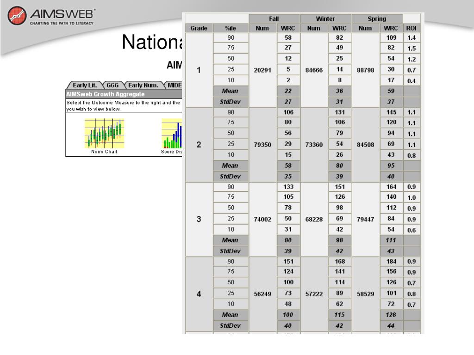This screenshot has height=355, width=474.
Task: Select Grade 2 Winter count 73360
Action: coord(314,145)
